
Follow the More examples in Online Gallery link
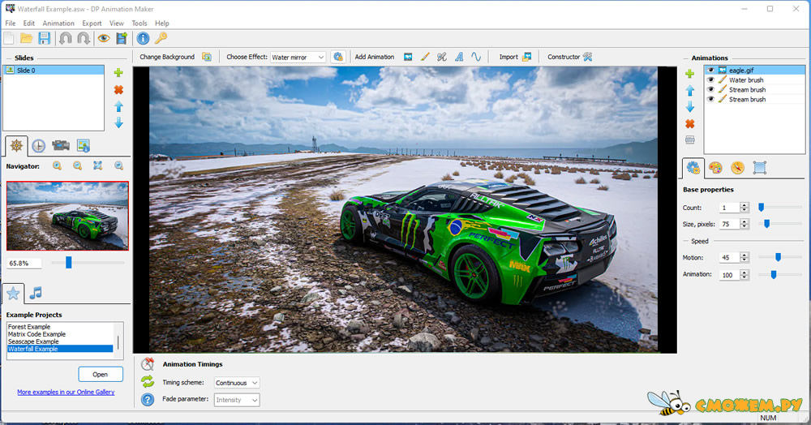click(x=66, y=393)
